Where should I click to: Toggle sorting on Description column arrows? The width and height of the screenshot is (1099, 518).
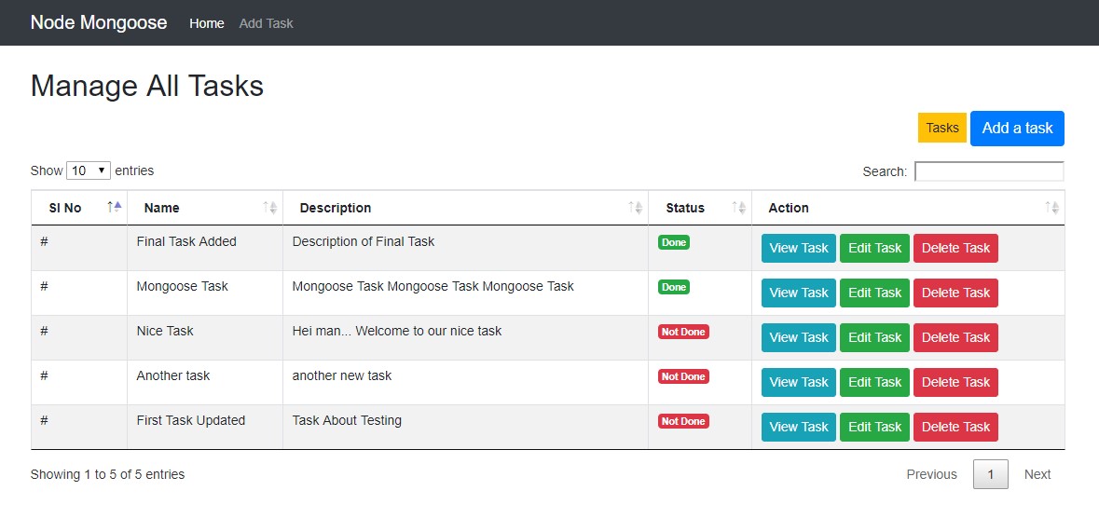coord(636,208)
